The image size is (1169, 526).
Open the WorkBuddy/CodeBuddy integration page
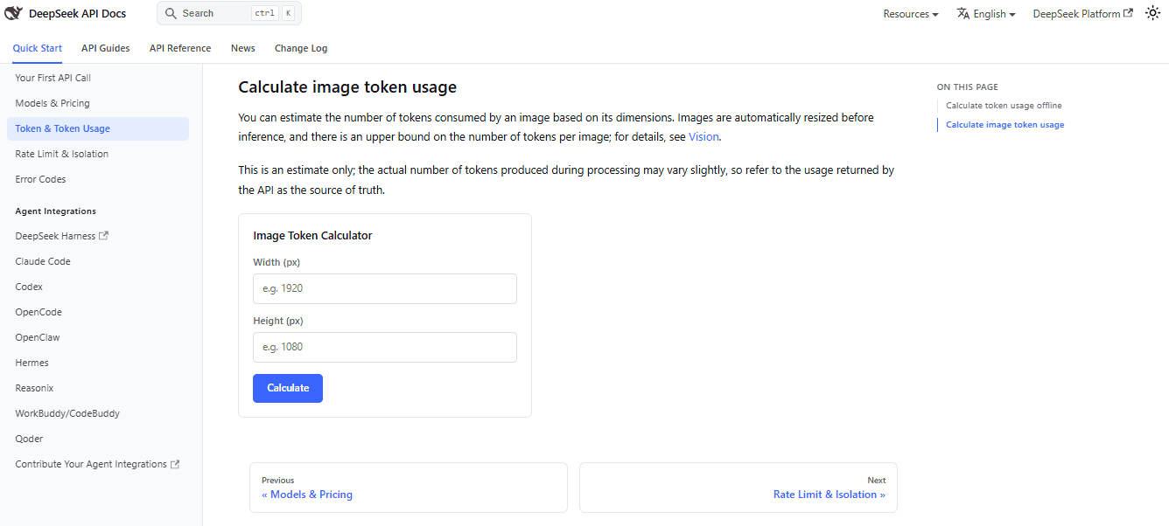tap(98, 413)
